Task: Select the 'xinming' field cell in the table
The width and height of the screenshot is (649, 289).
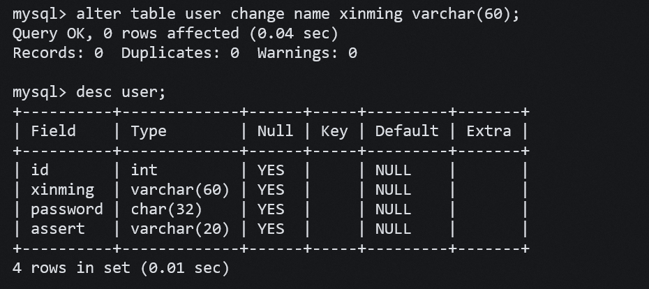Action: point(62,189)
